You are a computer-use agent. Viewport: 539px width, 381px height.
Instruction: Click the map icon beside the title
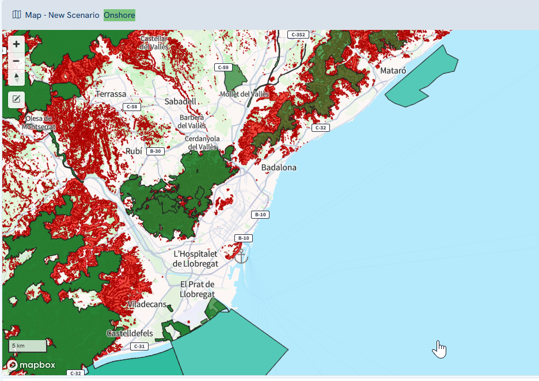(x=17, y=14)
